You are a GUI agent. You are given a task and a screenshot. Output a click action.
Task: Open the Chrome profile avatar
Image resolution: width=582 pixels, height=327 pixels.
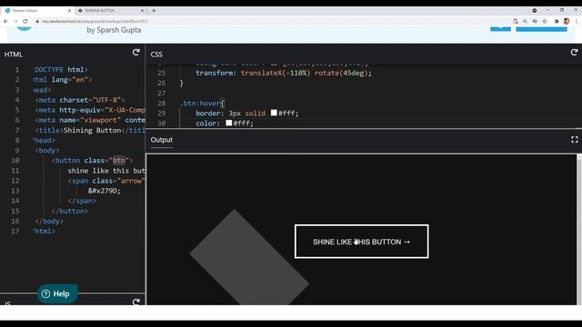(x=567, y=22)
